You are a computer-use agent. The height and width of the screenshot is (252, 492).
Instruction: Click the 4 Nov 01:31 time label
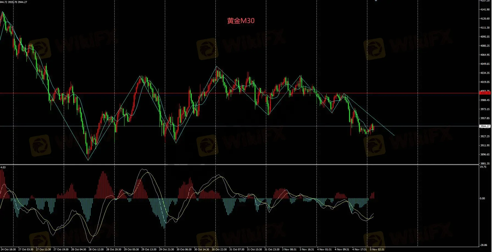click(324, 250)
